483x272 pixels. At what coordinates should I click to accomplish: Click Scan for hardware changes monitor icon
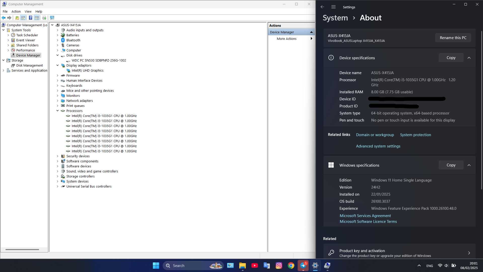click(x=52, y=18)
